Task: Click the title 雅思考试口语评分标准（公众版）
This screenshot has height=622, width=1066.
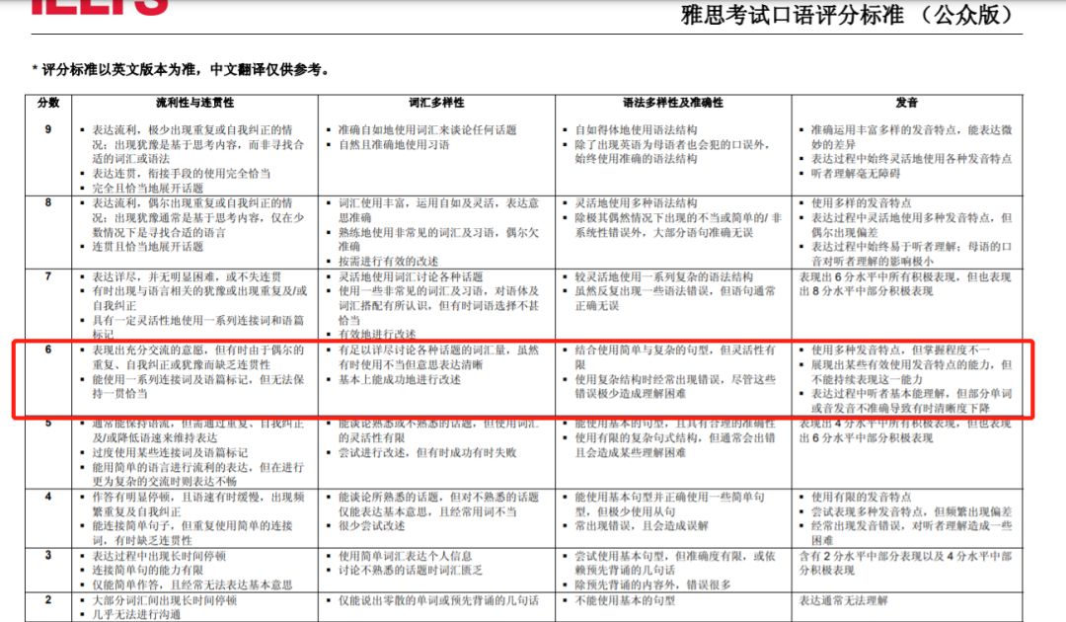Action: tap(849, 14)
